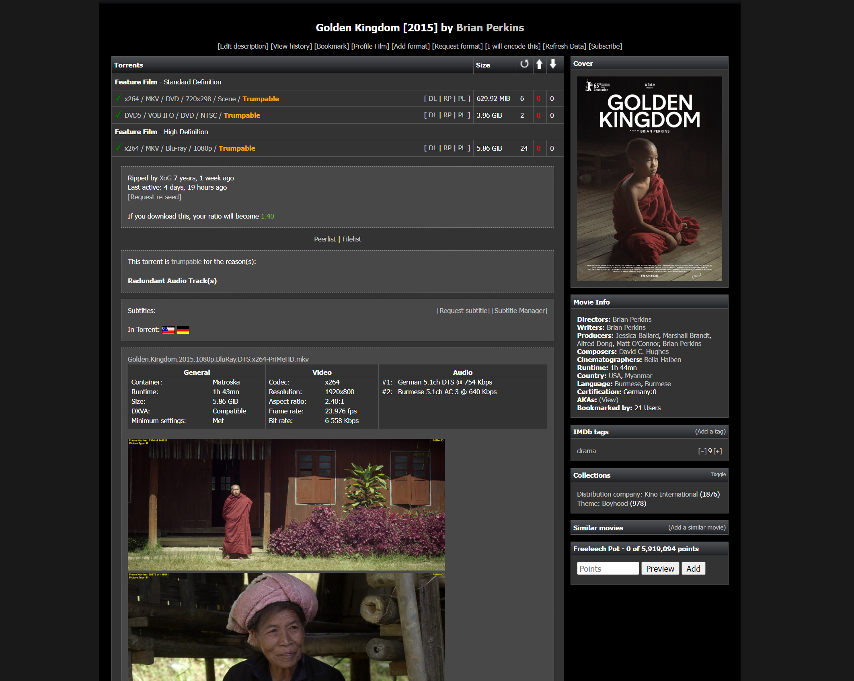Click the leechers down-arrow column icon
The width and height of the screenshot is (854, 681).
coord(553,64)
